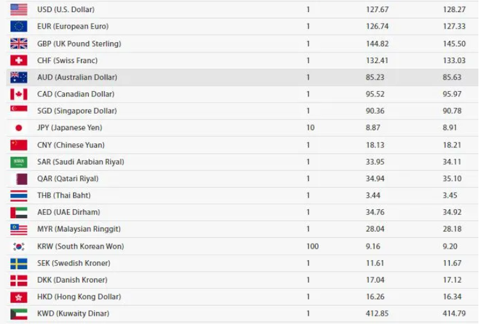Select the UK Union Jack flag
Screen dimensions: 479x324
(x=18, y=43)
